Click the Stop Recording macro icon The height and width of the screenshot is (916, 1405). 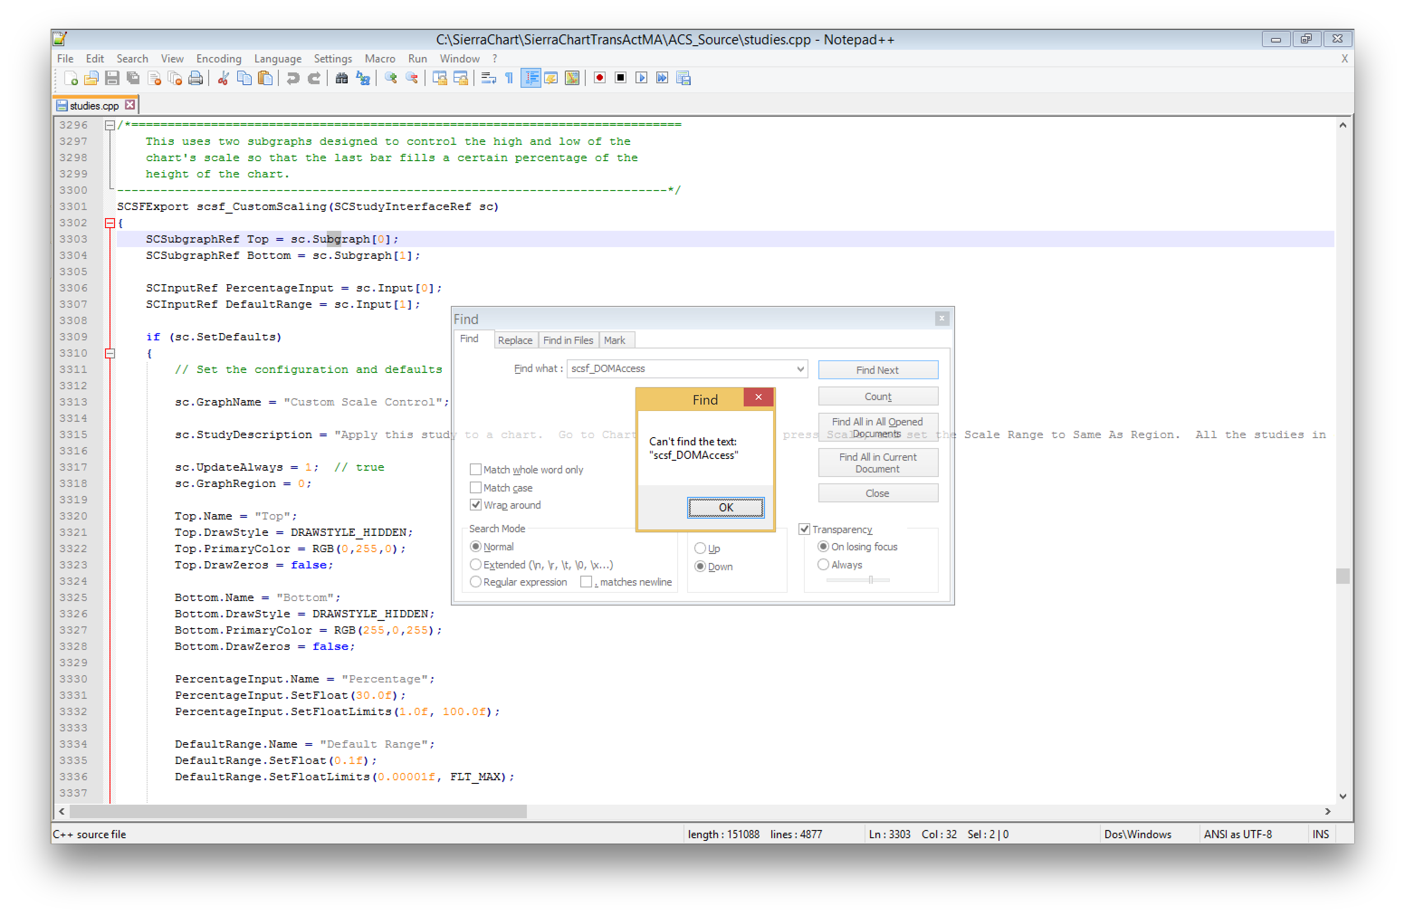pos(621,78)
